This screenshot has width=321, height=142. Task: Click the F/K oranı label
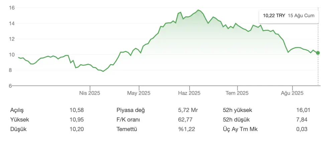[128, 120]
